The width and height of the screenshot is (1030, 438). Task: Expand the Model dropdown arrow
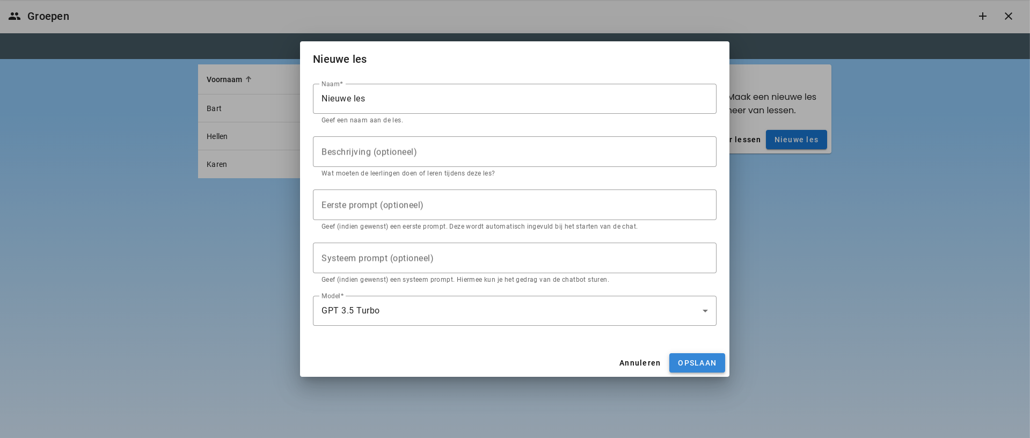[705, 311]
